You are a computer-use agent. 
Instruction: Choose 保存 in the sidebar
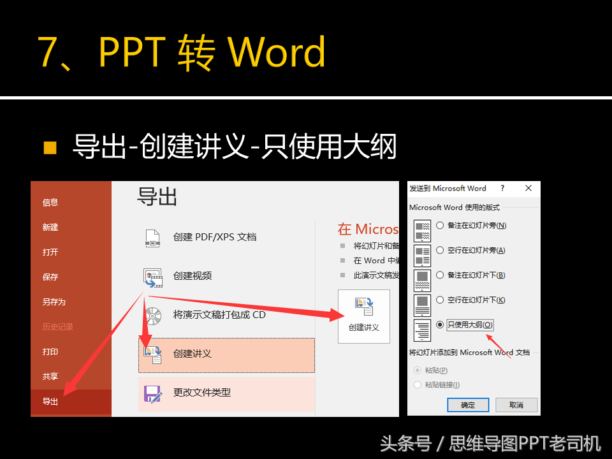click(50, 277)
